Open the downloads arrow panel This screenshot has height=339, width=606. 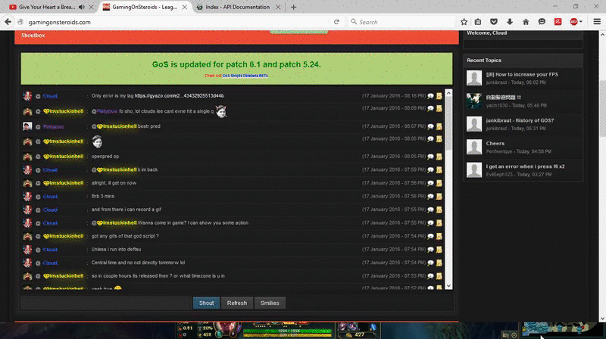[x=510, y=22]
